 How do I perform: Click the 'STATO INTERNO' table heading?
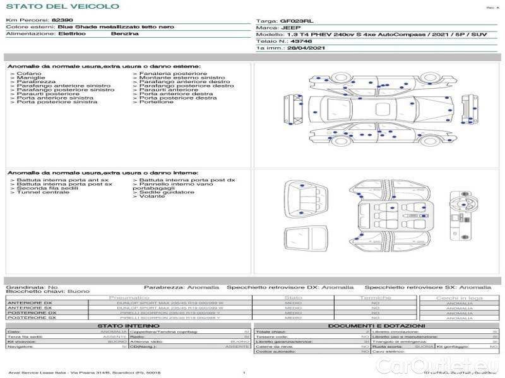click(x=128, y=326)
